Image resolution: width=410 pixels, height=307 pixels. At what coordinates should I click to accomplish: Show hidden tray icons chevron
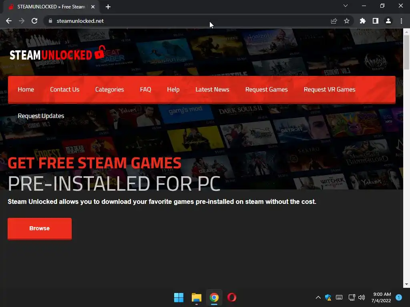pyautogui.click(x=318, y=297)
